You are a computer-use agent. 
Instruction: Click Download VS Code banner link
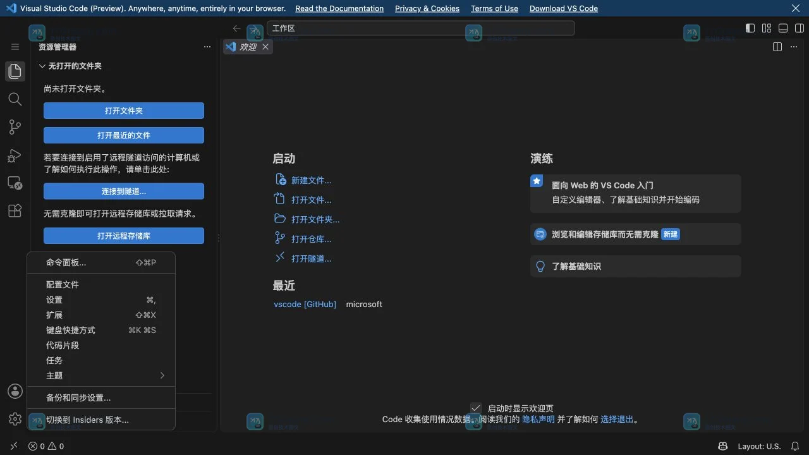(x=564, y=8)
